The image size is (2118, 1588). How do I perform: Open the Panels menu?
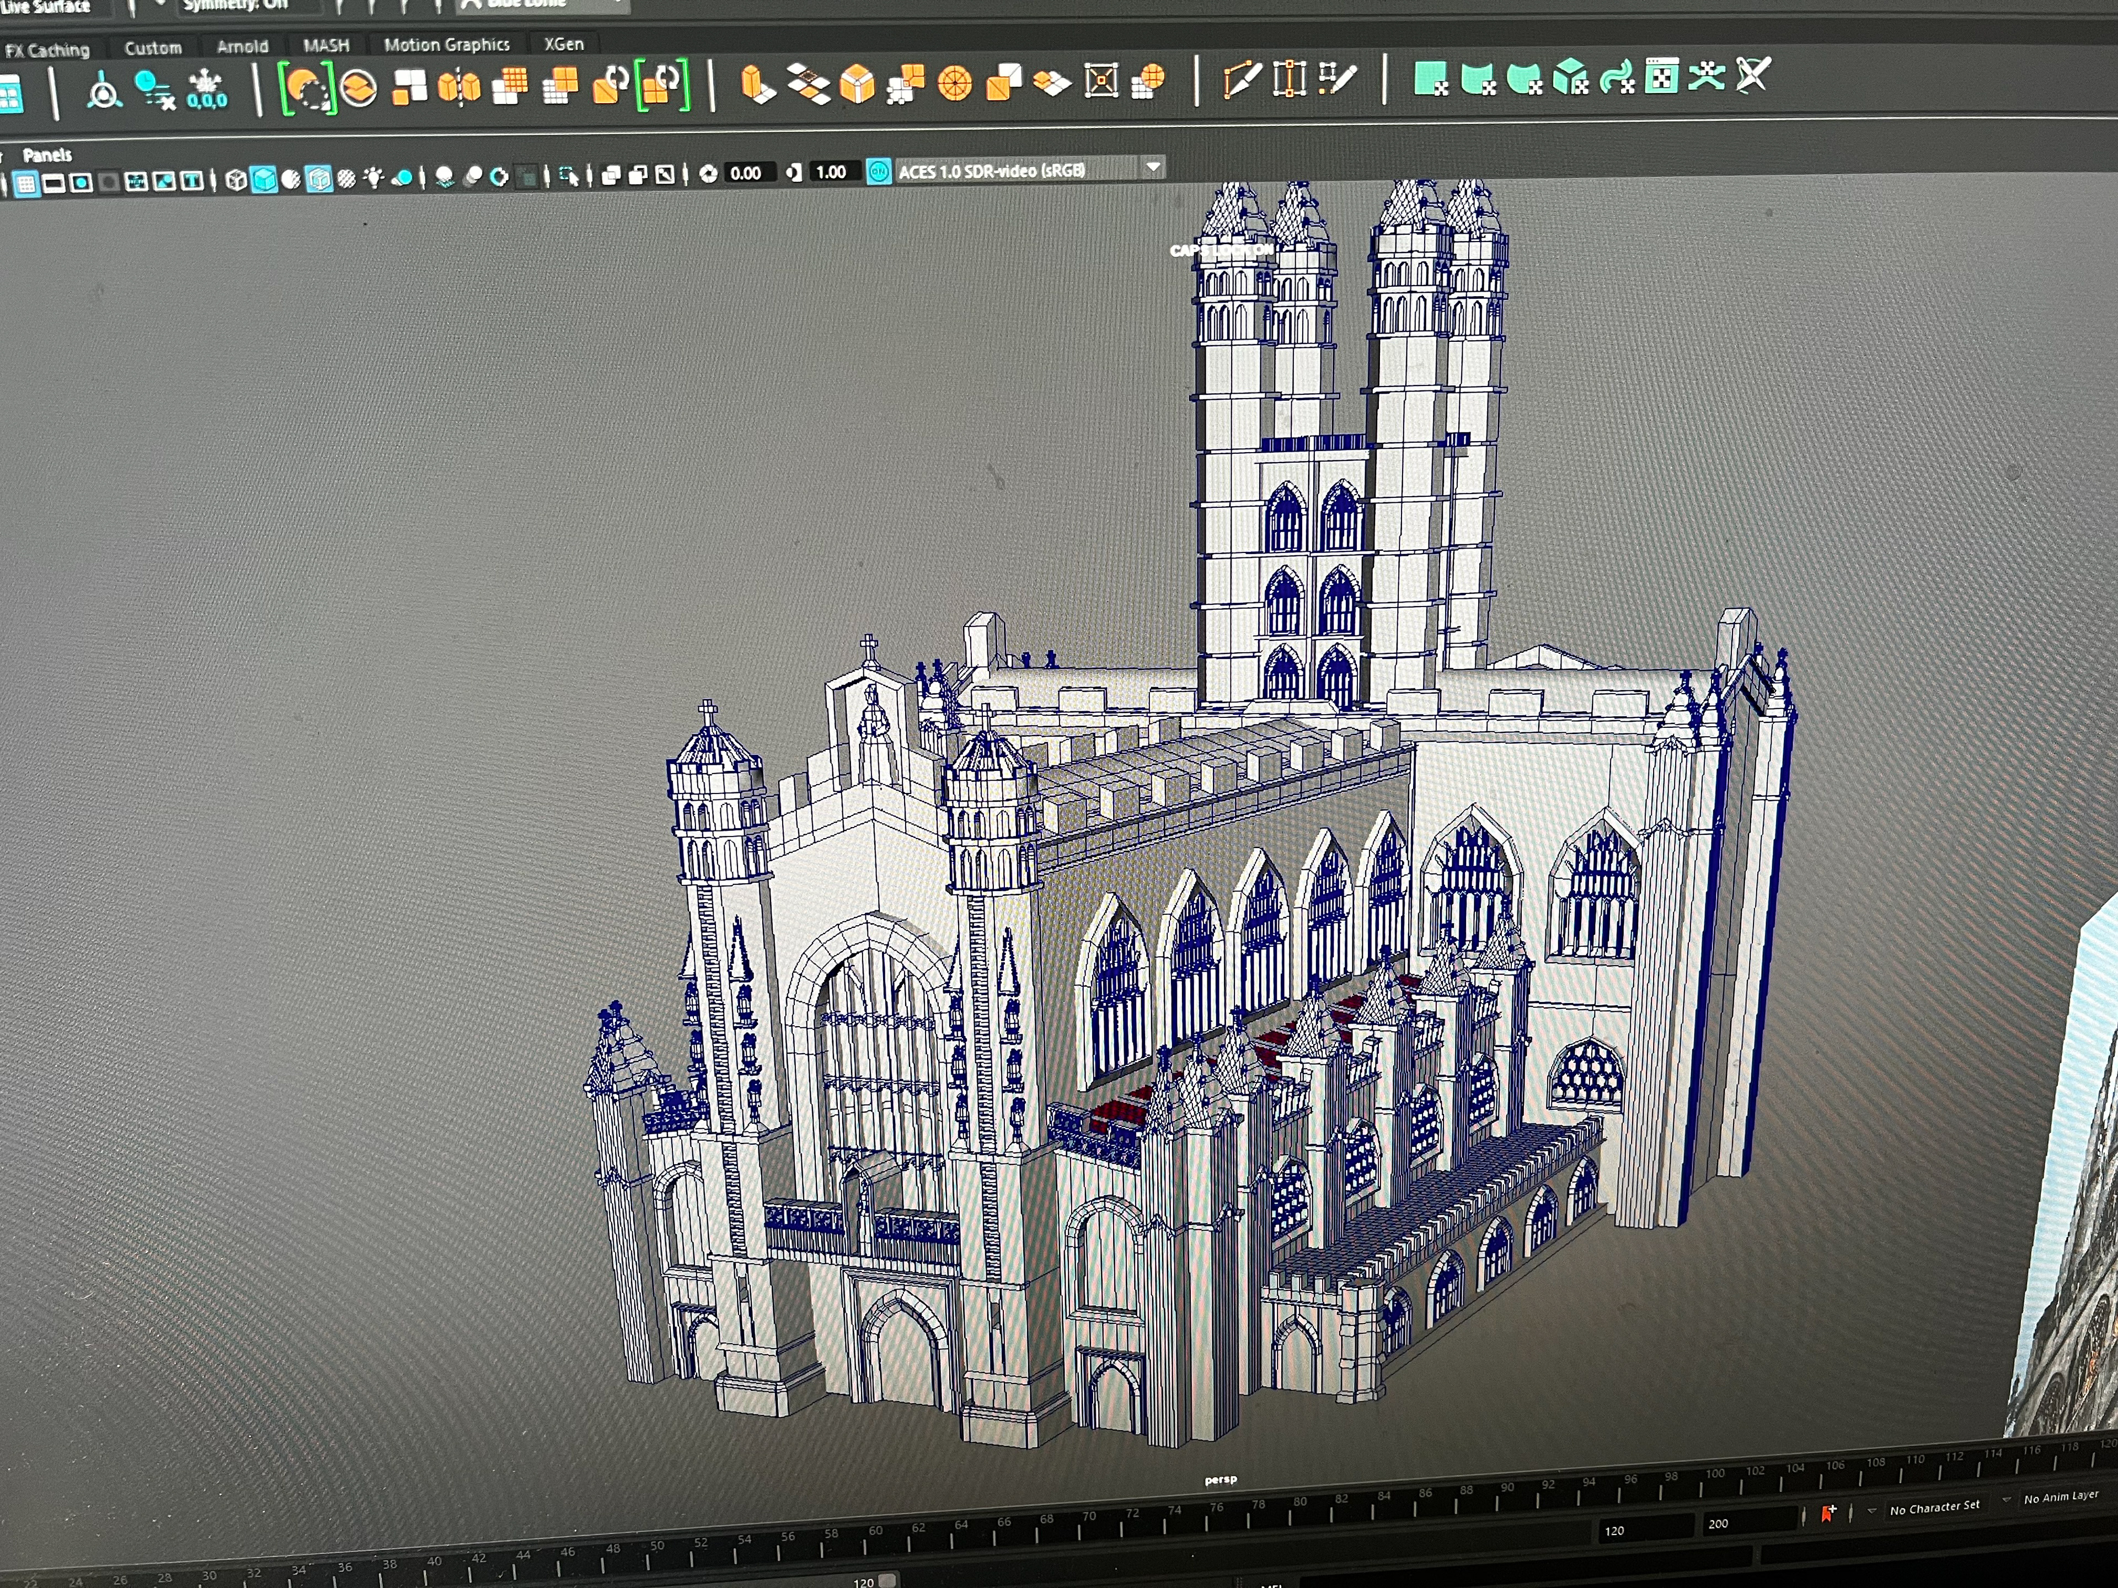coord(47,154)
